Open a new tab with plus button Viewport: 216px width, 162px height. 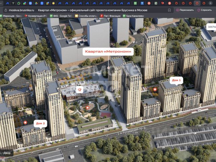[210, 3]
